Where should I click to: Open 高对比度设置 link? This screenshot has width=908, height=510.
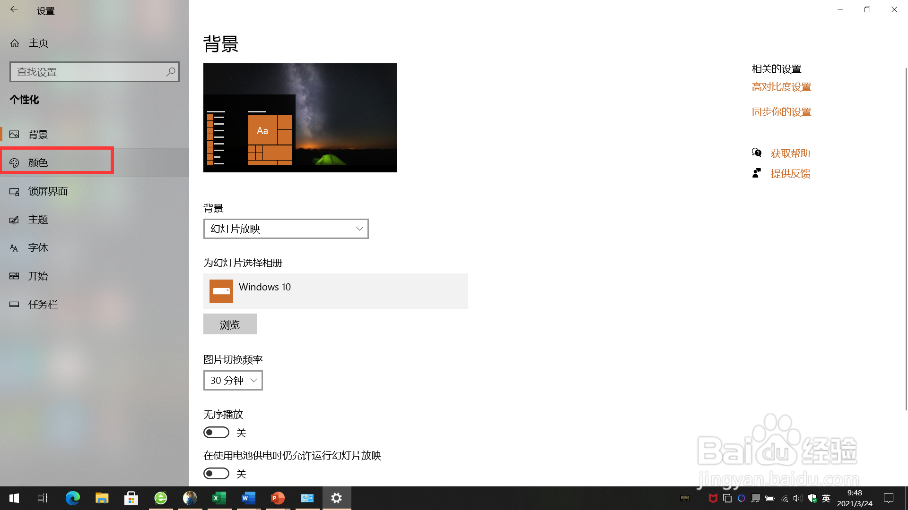pos(781,87)
